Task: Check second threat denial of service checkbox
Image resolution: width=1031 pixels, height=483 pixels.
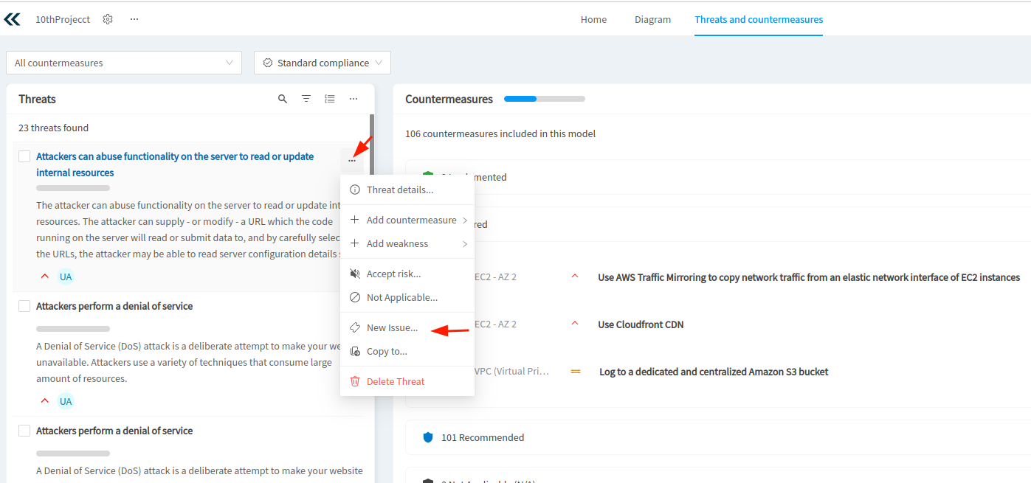Action: 24,306
